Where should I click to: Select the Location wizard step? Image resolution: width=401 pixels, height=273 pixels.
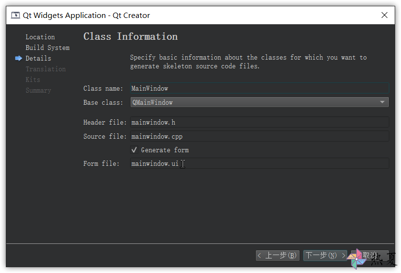coord(40,37)
